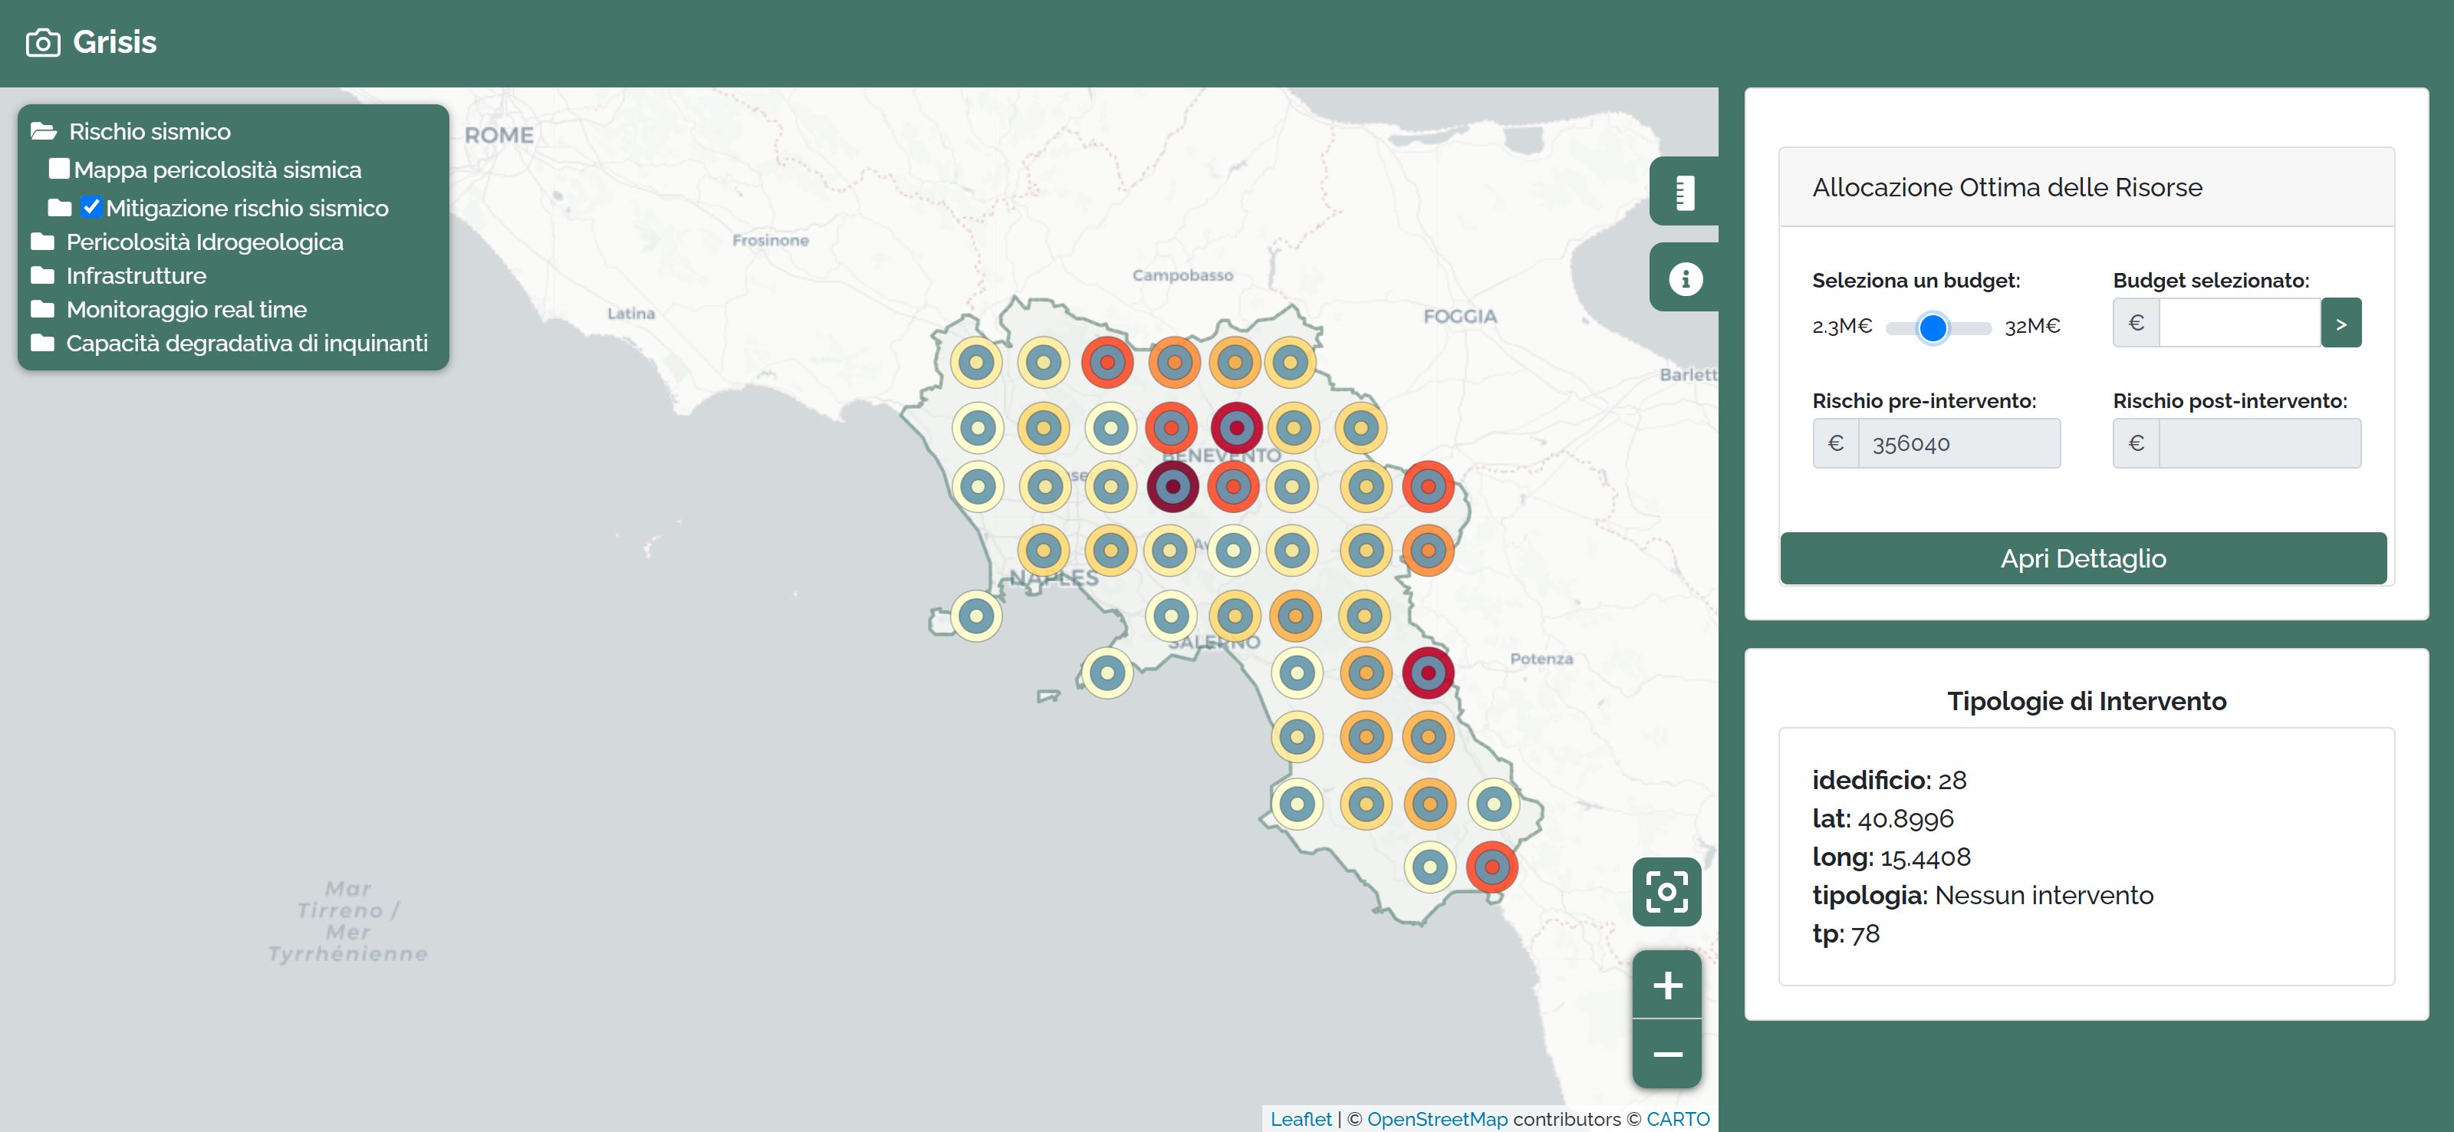Click the red marker near Potenza
The image size is (2454, 1132).
tap(1427, 673)
